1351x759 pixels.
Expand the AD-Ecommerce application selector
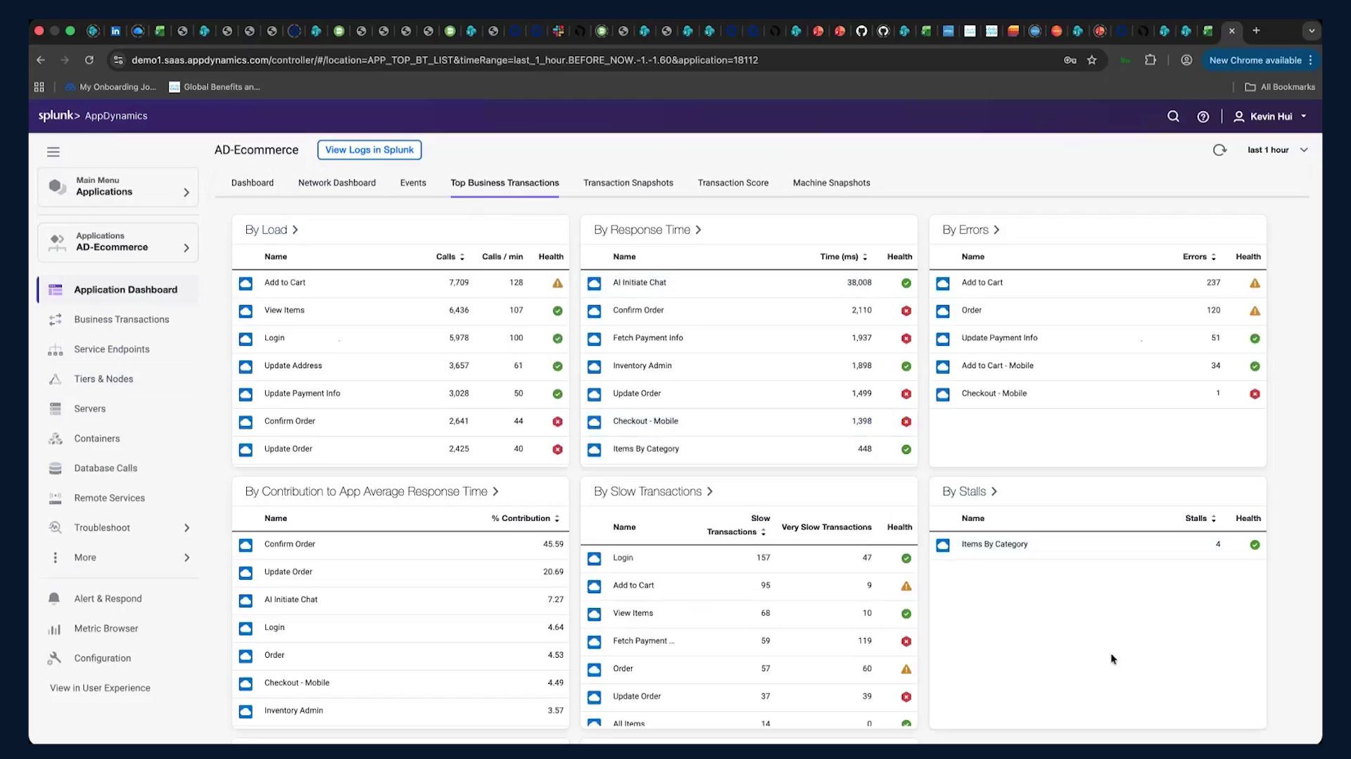coord(118,242)
